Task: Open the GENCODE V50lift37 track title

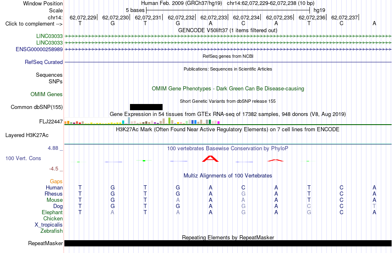Action: click(228, 31)
